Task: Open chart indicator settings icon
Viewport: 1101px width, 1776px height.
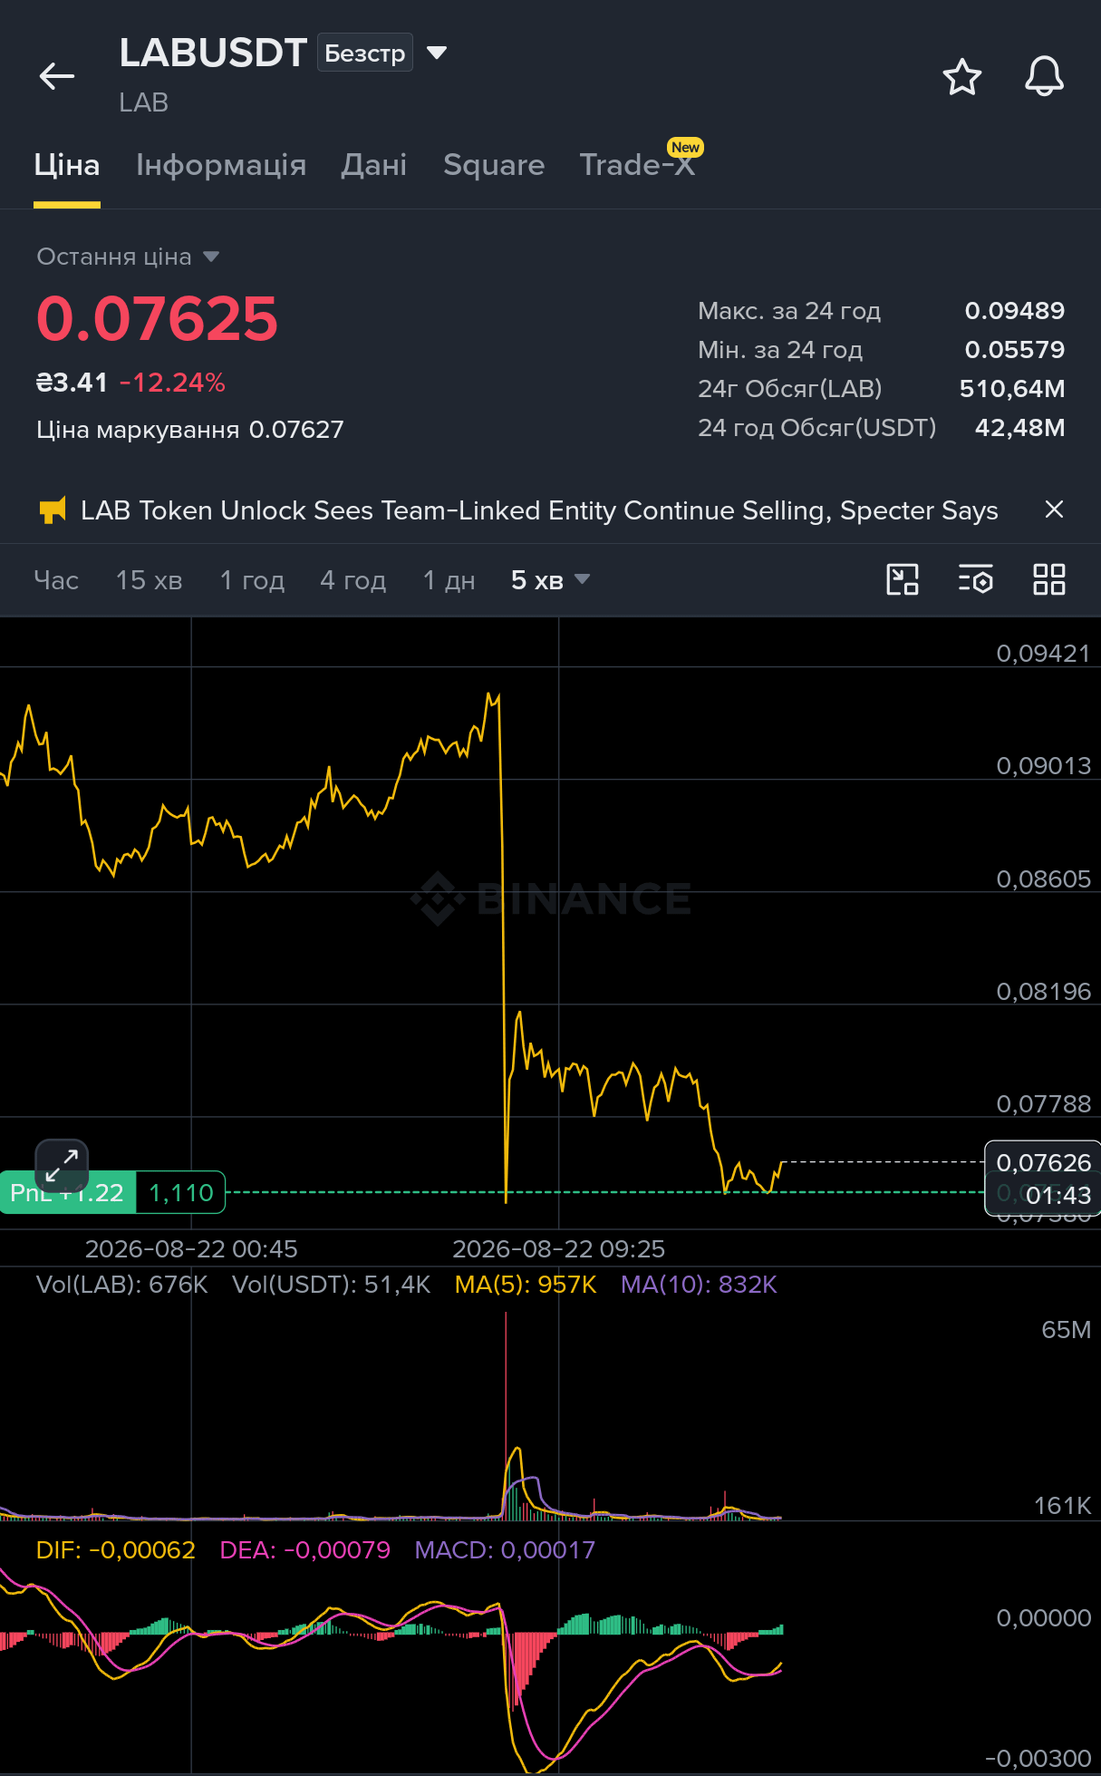Action: point(976,579)
